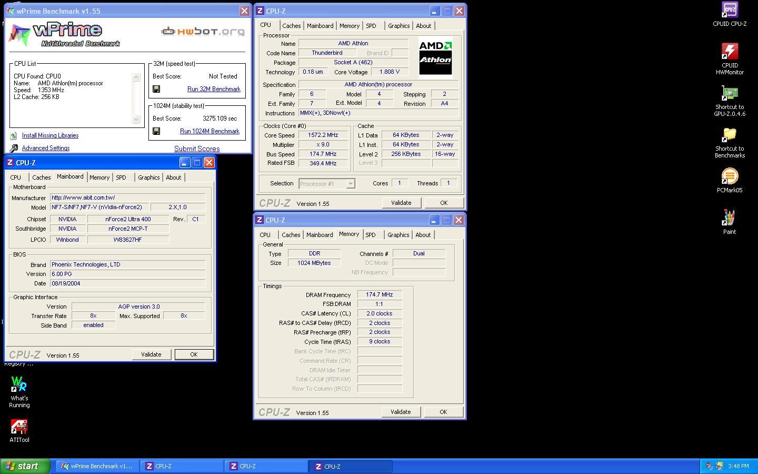The image size is (758, 474).
Task: Click Submit Scores link
Action: (x=197, y=149)
